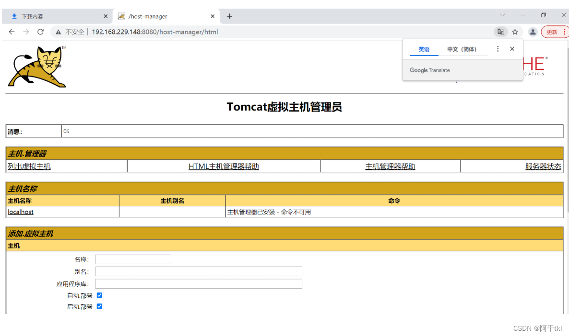Uncheck the 启动部署 checkbox

99,307
